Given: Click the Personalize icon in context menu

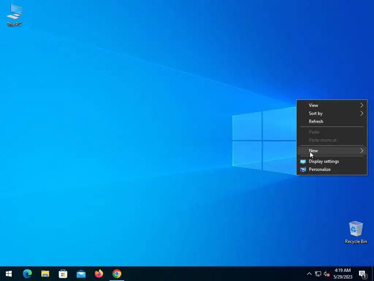Looking at the screenshot, I should 303,169.
